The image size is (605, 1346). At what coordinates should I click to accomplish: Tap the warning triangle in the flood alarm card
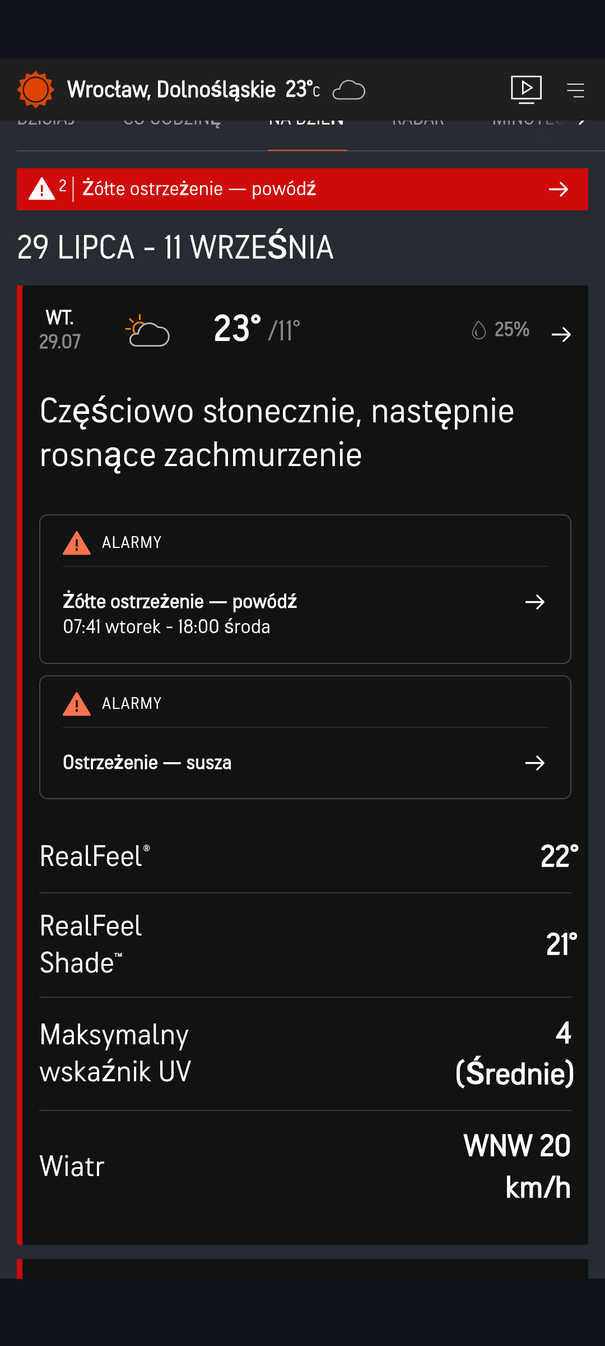[77, 543]
